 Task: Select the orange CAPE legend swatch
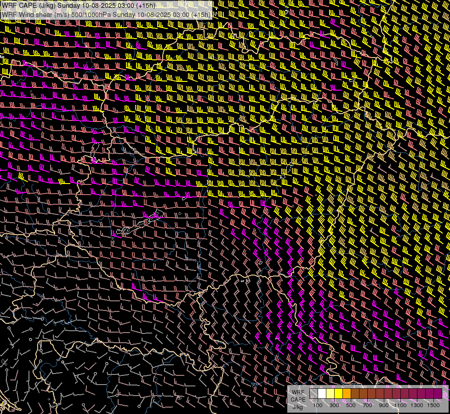tap(347, 394)
